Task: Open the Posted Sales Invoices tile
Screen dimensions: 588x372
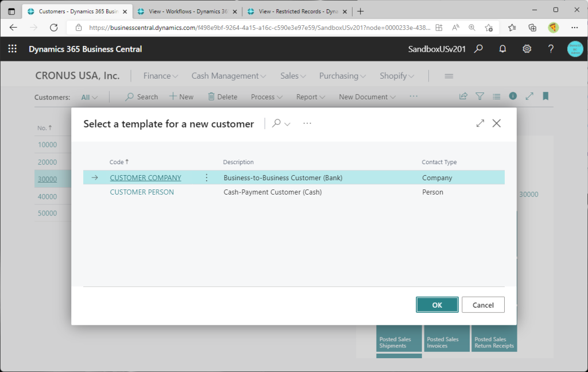Action: (446, 338)
